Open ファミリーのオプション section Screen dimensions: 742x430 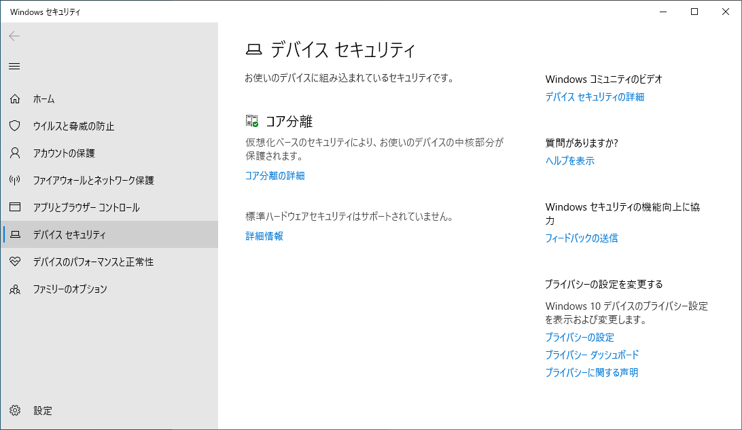[x=109, y=289]
